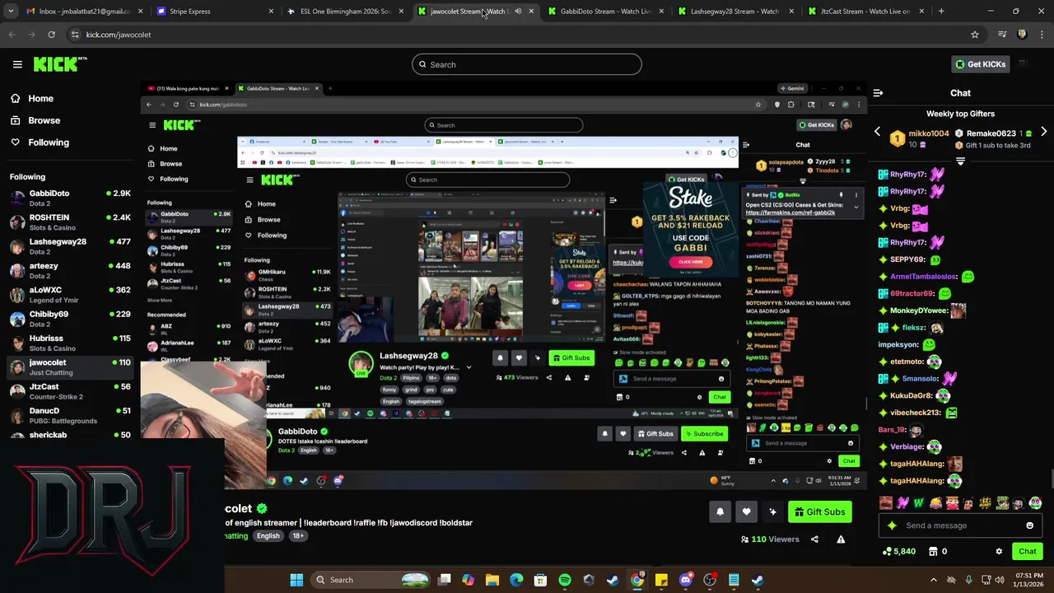The height and width of the screenshot is (593, 1054).
Task: Open DanucD channel in Following list
Action: 70,415
